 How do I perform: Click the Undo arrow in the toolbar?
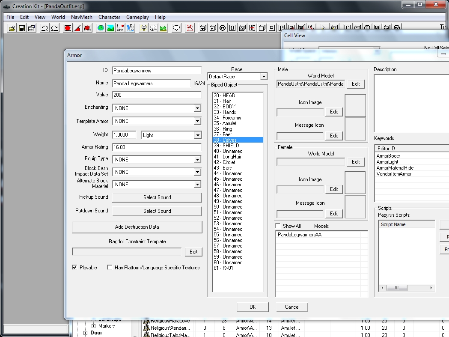[x=45, y=28]
